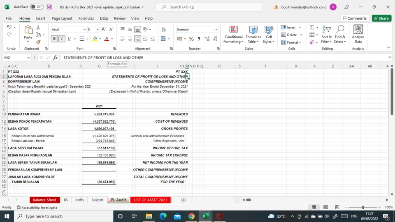Click the zoom slider handle
Image resolution: width=395 pixels, height=222 pixels.
363,207
